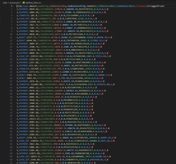Click merchant ID M2044282225
Image resolution: width=176 pixels, height=164 pixels.
83,12
